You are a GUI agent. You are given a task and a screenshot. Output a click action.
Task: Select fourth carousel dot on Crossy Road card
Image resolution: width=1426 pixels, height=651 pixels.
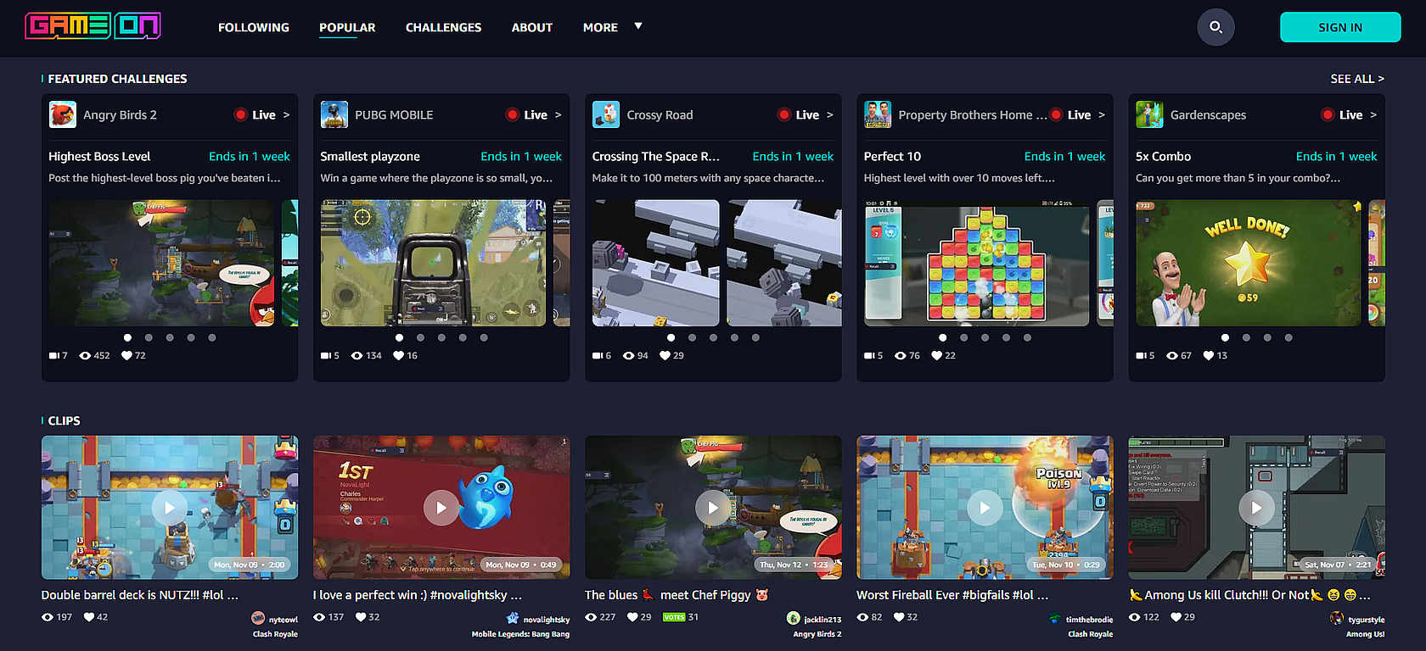734,337
